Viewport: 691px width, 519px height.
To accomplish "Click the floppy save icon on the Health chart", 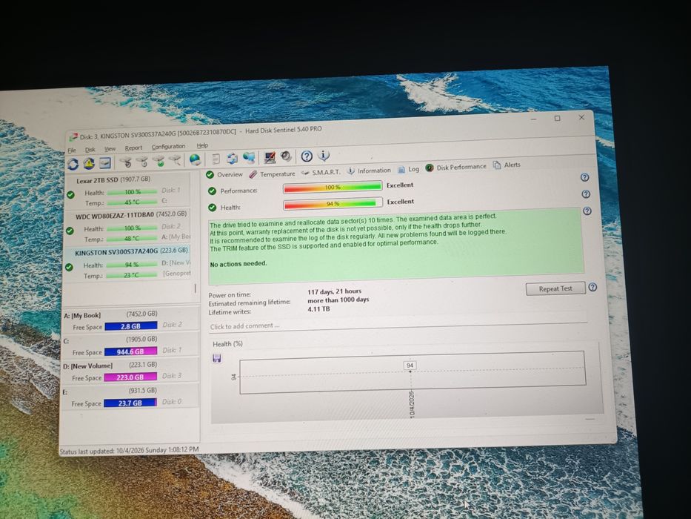I will (x=217, y=358).
